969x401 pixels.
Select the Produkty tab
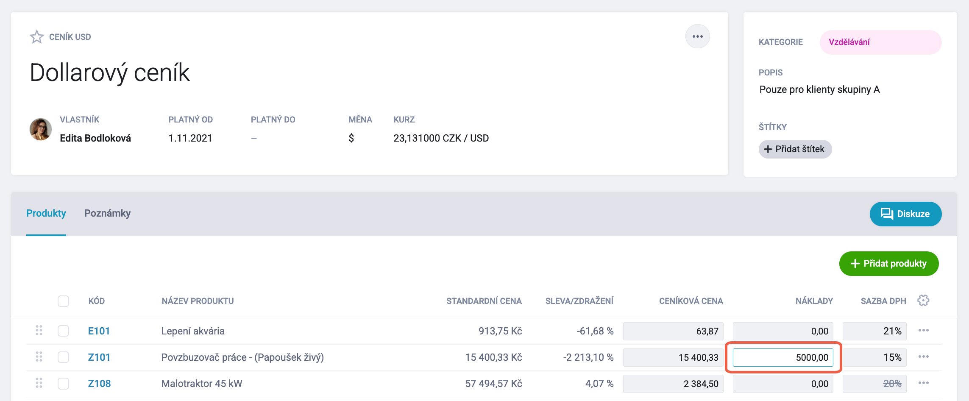(x=46, y=213)
